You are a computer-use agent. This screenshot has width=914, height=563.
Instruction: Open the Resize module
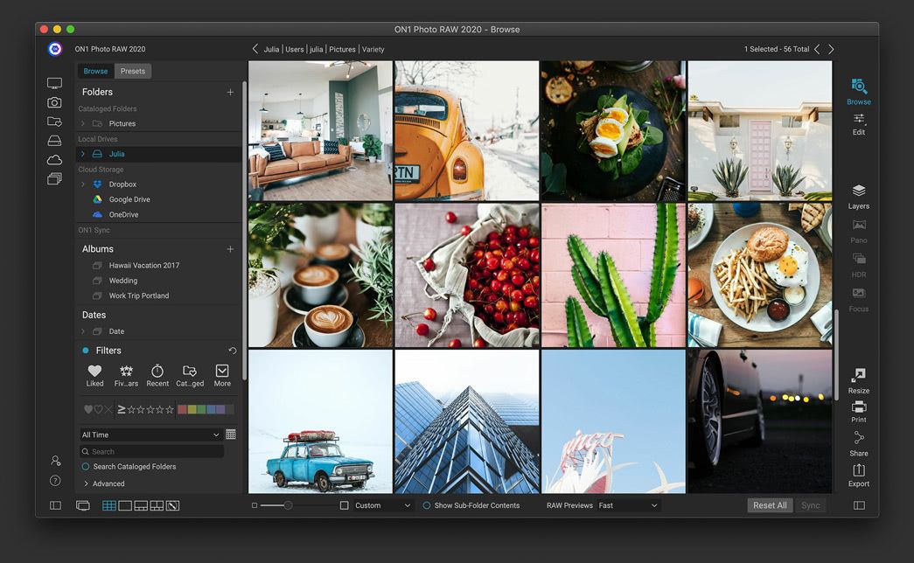click(x=859, y=380)
